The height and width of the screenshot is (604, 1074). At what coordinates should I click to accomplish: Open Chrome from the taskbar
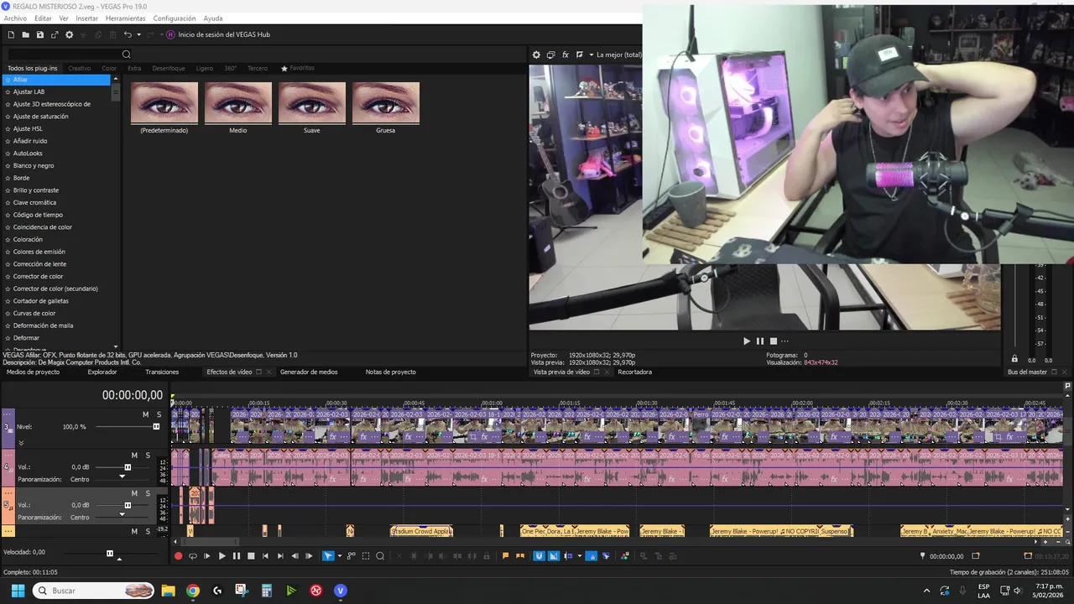(193, 591)
